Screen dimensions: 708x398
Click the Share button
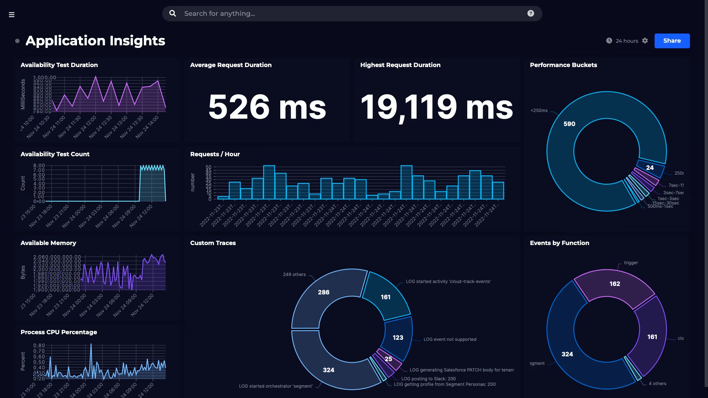tap(672, 41)
